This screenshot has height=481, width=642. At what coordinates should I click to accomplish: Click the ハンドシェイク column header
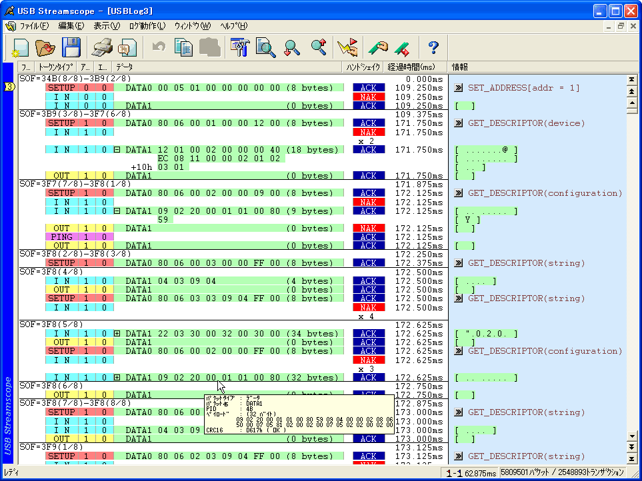pos(363,67)
